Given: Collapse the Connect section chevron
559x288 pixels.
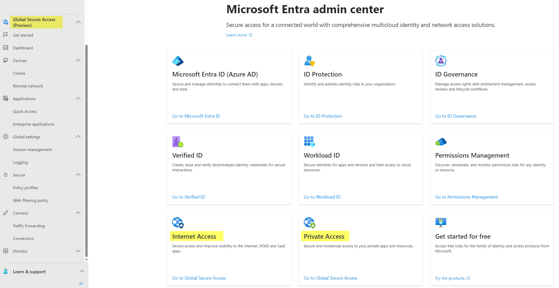Looking at the screenshot, I should pos(78,213).
